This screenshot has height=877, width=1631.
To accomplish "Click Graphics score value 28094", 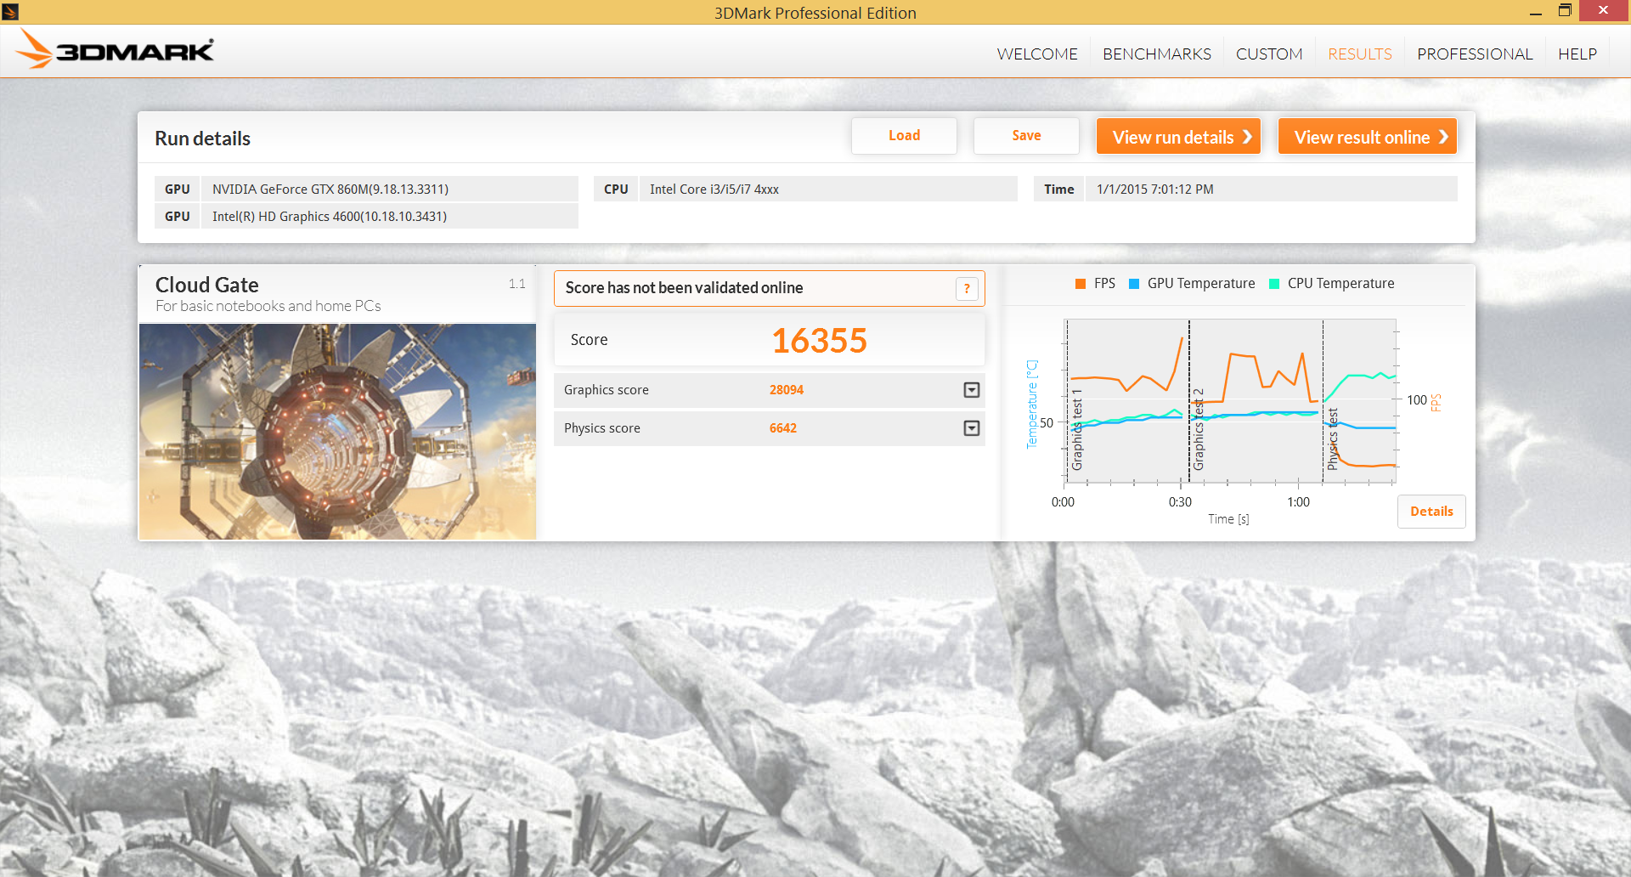I will click(787, 390).
